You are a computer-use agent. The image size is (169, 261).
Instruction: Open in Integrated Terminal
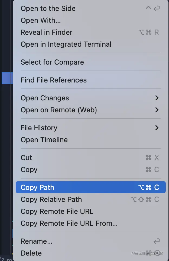(66, 44)
